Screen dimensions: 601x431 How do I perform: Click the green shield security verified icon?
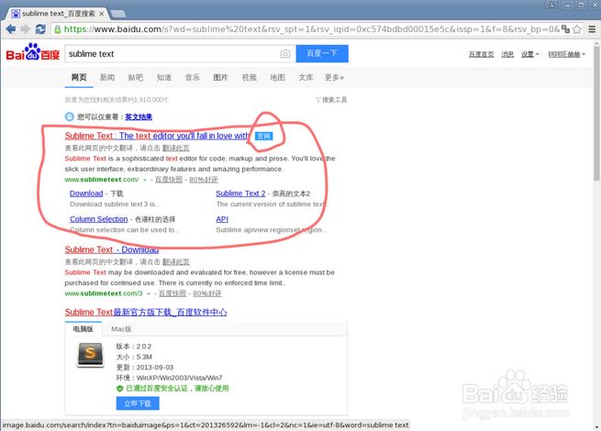(x=119, y=389)
